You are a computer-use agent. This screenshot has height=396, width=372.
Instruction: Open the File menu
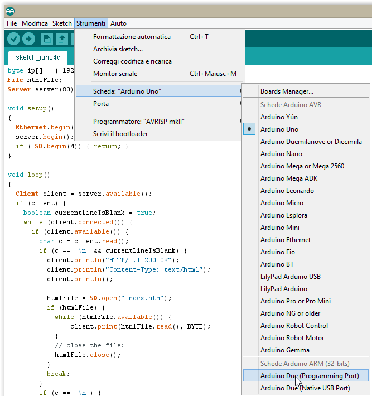point(12,23)
